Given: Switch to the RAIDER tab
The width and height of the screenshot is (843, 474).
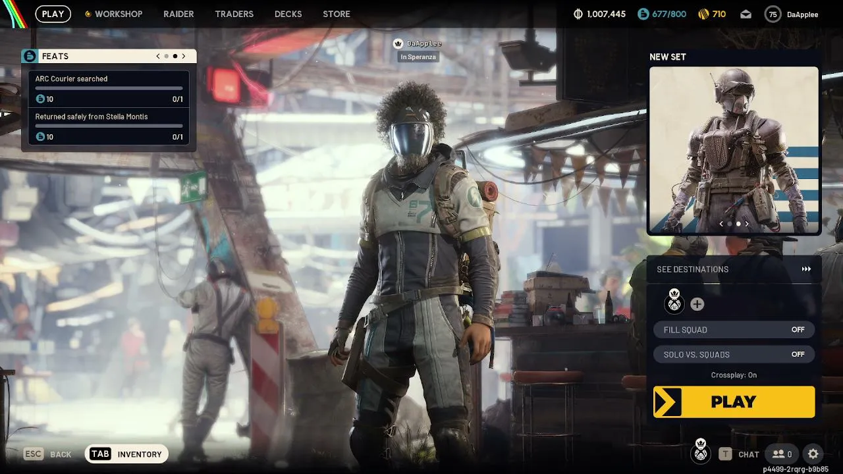Looking at the screenshot, I should (x=178, y=14).
